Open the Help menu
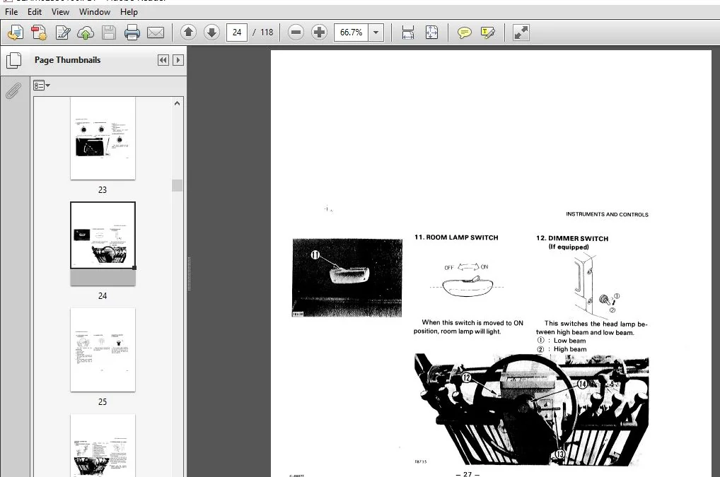 (129, 12)
